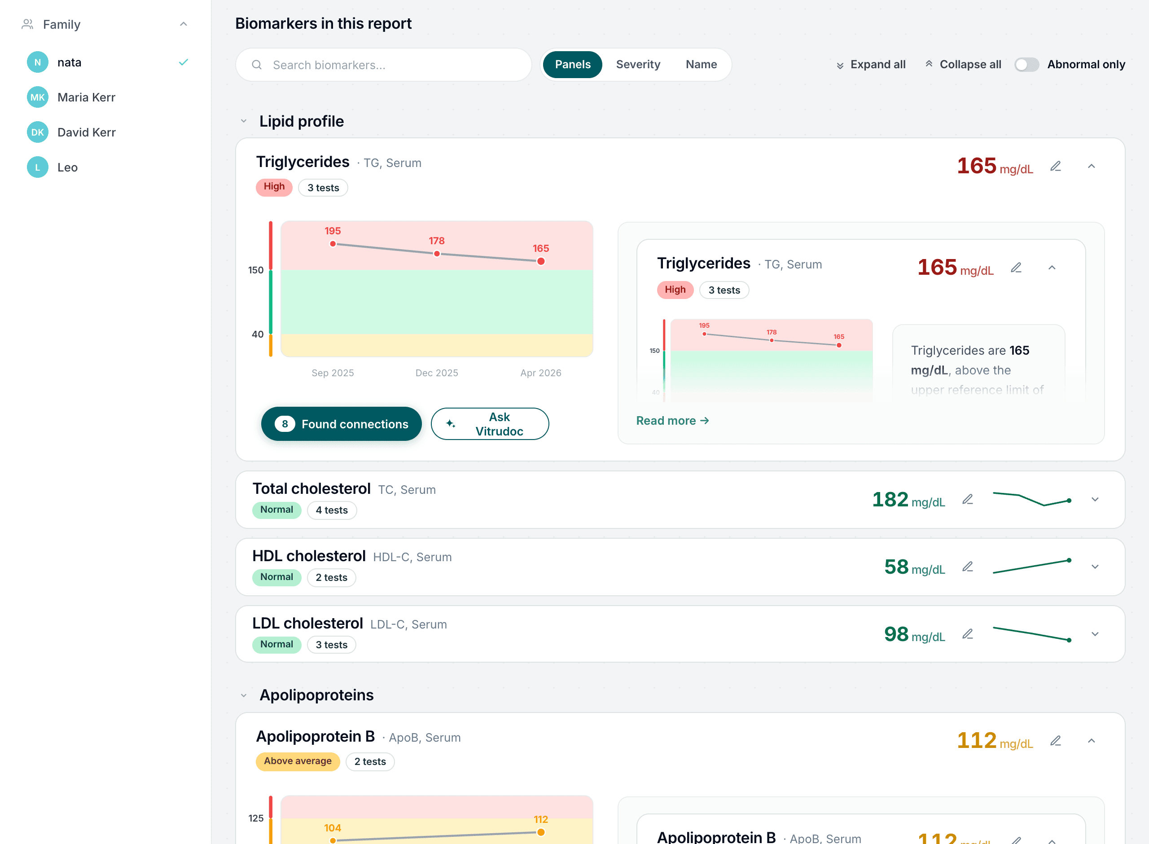The image size is (1149, 844).
Task: Click the Family people icon in sidebar
Action: tap(27, 24)
